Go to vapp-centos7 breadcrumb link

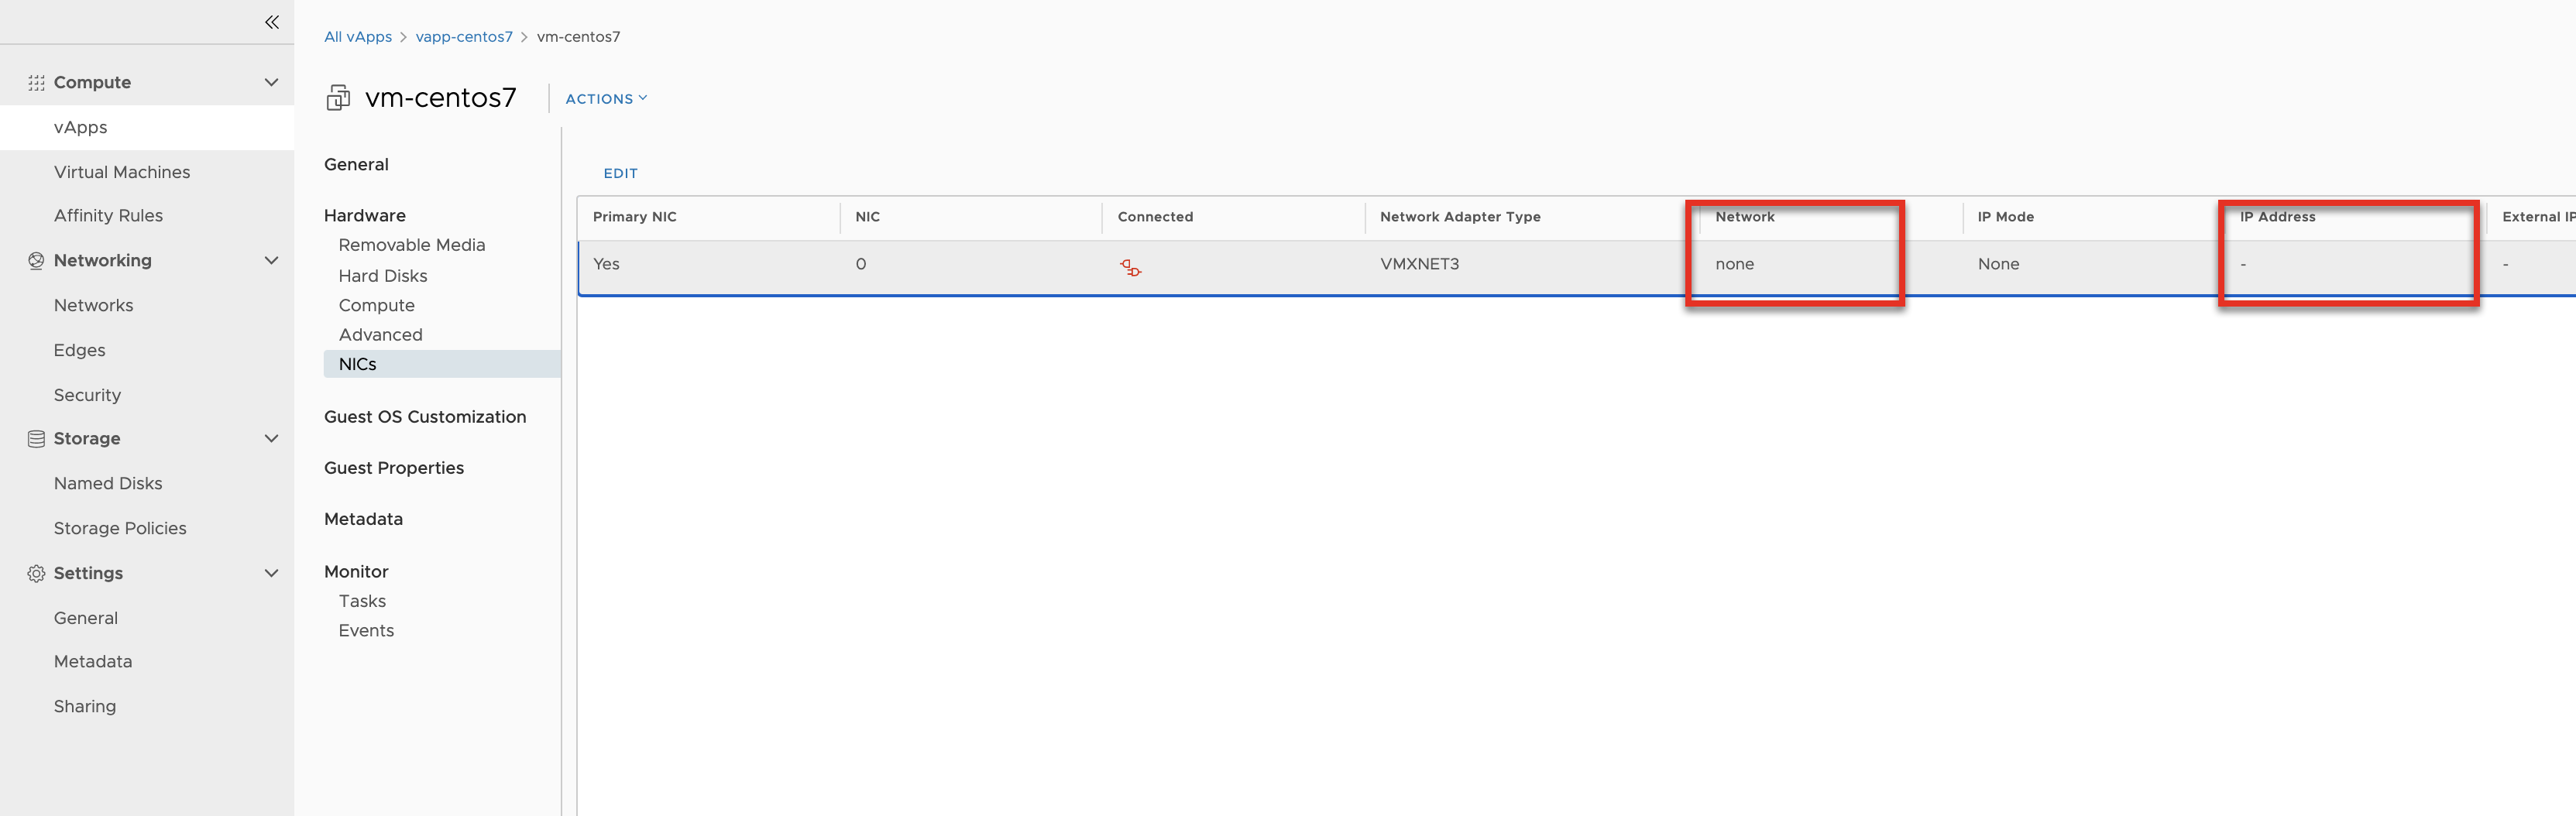click(463, 37)
